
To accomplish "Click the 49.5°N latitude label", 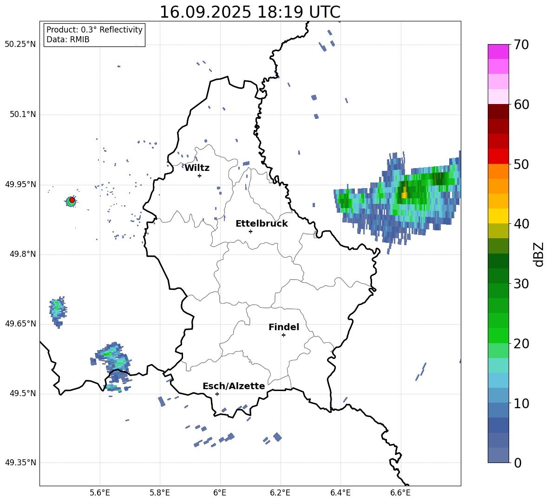I will tap(23, 393).
